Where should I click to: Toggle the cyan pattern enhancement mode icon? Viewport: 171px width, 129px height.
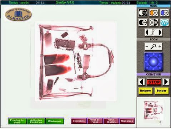coord(164,22)
